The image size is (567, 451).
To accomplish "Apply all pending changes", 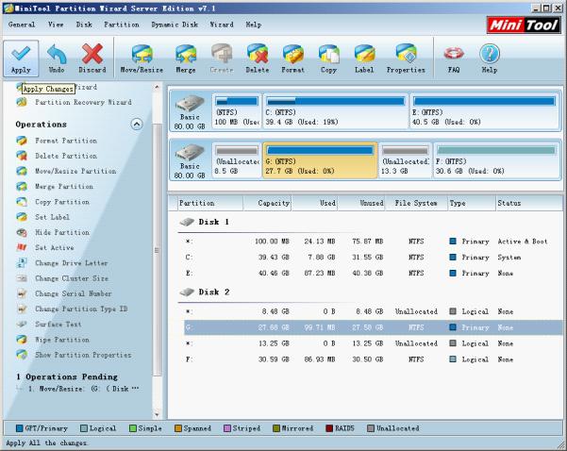I will pyautogui.click(x=21, y=58).
